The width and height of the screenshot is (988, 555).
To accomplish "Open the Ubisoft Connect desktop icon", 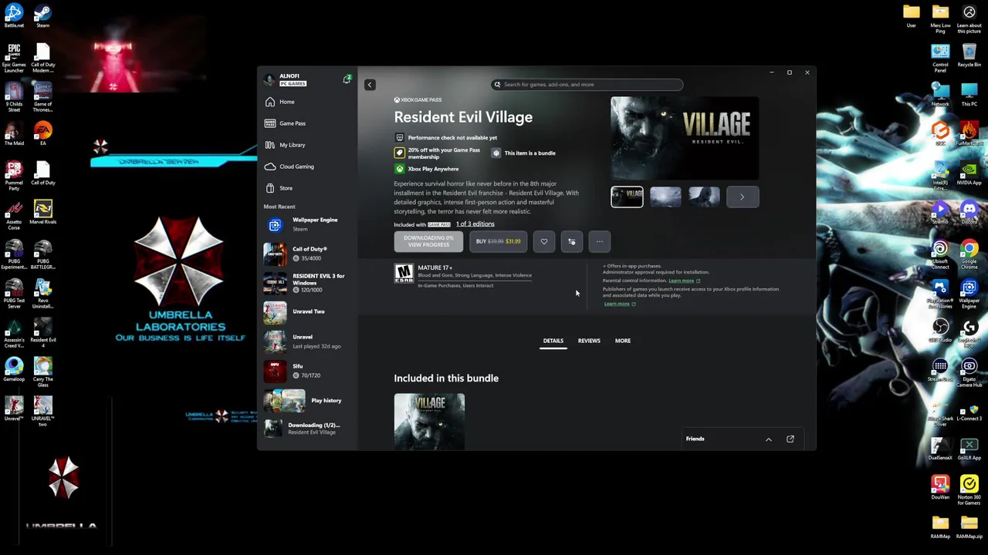I will coord(940,254).
